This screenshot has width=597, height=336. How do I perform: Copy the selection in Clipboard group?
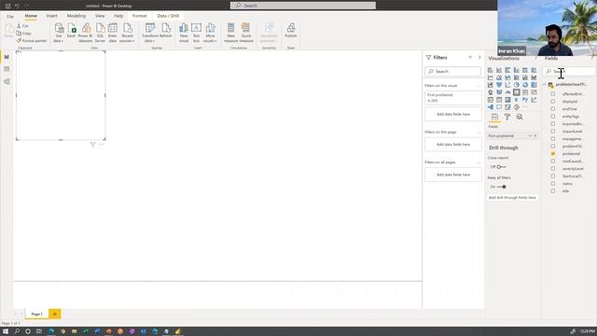pos(23,34)
